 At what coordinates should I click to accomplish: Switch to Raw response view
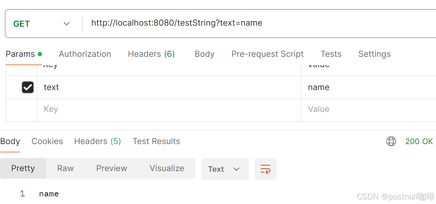click(x=66, y=168)
